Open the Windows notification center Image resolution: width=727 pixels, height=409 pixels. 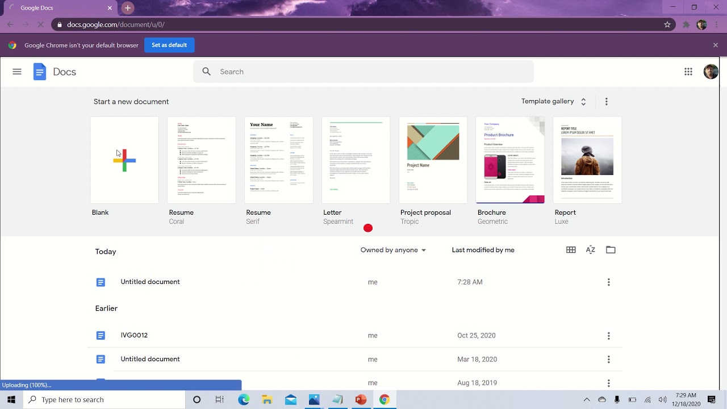712,399
